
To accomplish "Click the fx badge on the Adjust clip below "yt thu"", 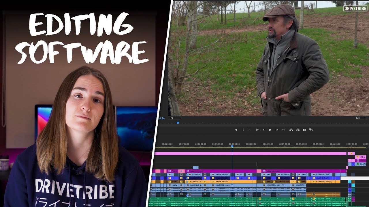I will tap(358, 160).
